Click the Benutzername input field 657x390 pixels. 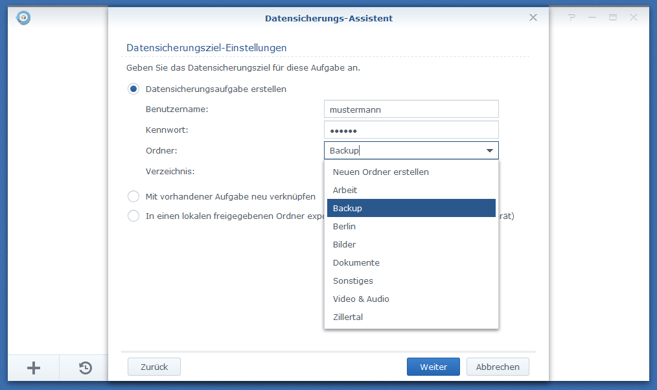click(x=411, y=109)
